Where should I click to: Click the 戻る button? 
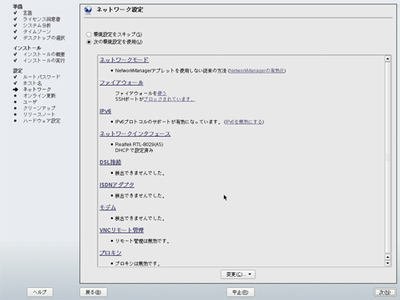[x=93, y=292]
